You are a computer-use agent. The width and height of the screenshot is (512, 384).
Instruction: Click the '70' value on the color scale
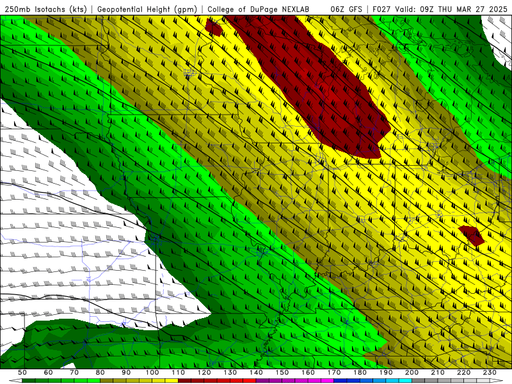74,372
